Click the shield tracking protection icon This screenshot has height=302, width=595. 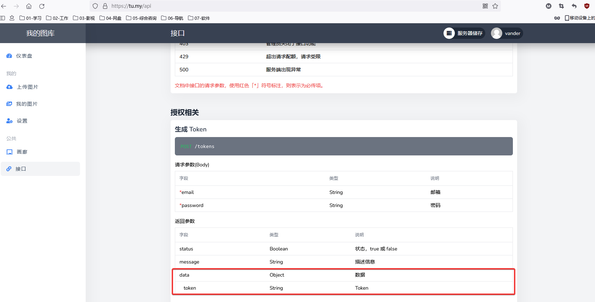point(95,6)
